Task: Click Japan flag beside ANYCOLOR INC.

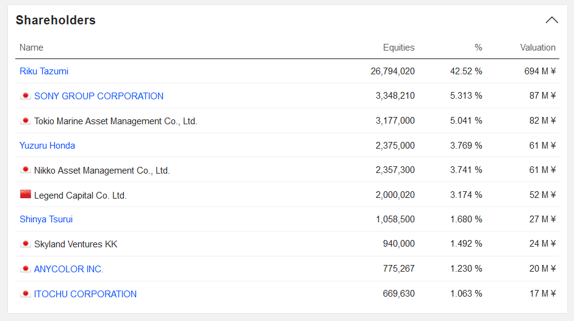Action: (x=26, y=269)
